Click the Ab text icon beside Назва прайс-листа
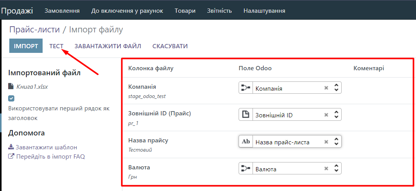The height and width of the screenshot is (191, 416). 246,142
